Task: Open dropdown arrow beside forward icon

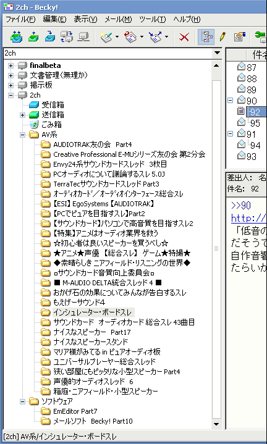Action: click(x=166, y=37)
